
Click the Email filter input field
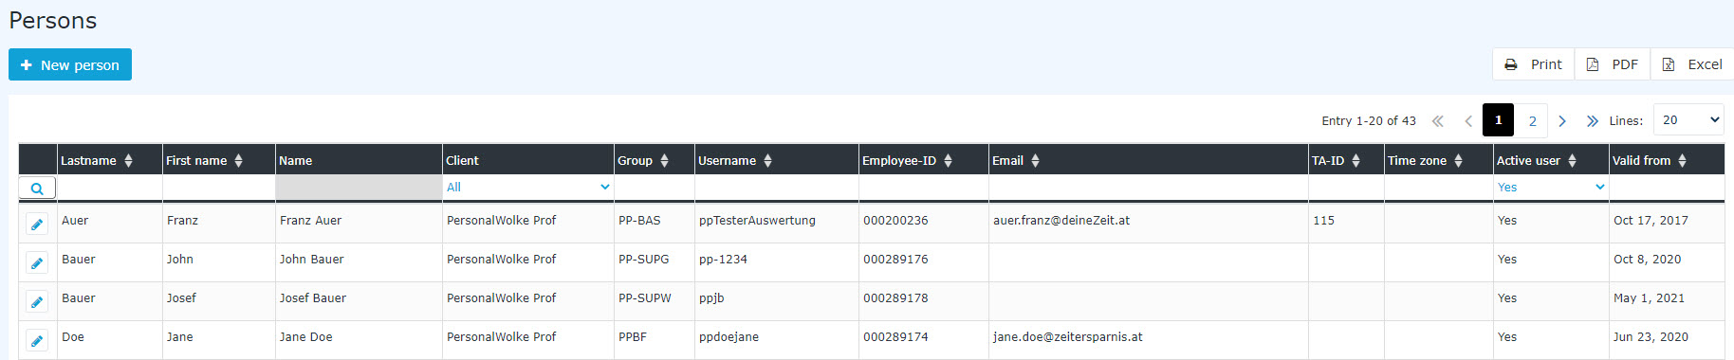1149,188
